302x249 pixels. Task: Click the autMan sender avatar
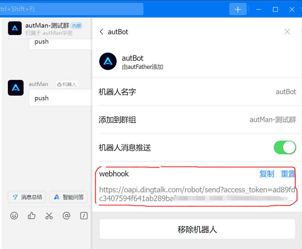click(16, 88)
